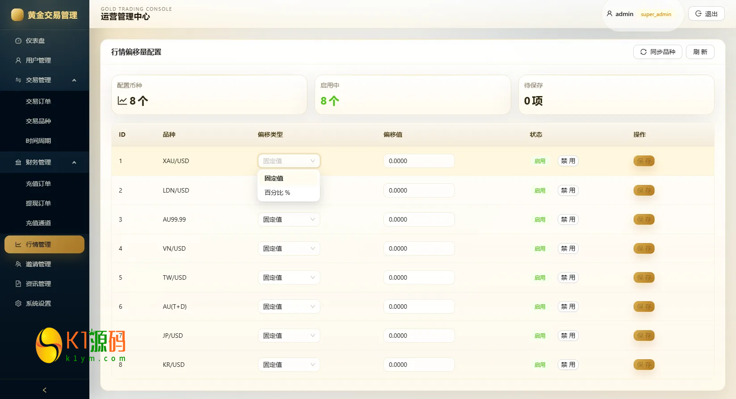Click the 同步品种 button
The height and width of the screenshot is (399, 736).
(658, 52)
